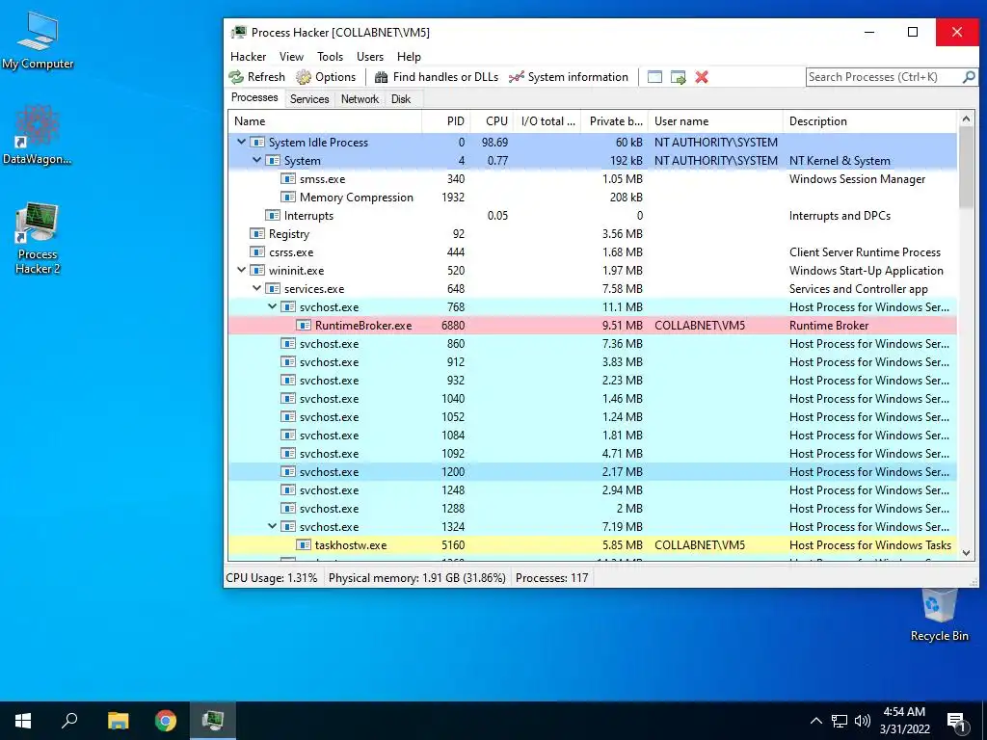Open System information graphs
987x740 pixels.
point(569,77)
